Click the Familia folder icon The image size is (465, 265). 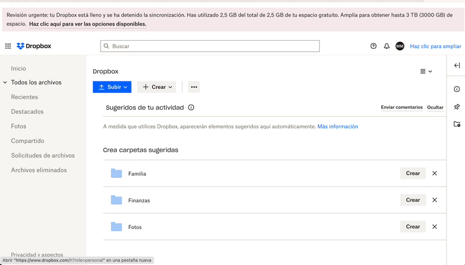point(116,173)
